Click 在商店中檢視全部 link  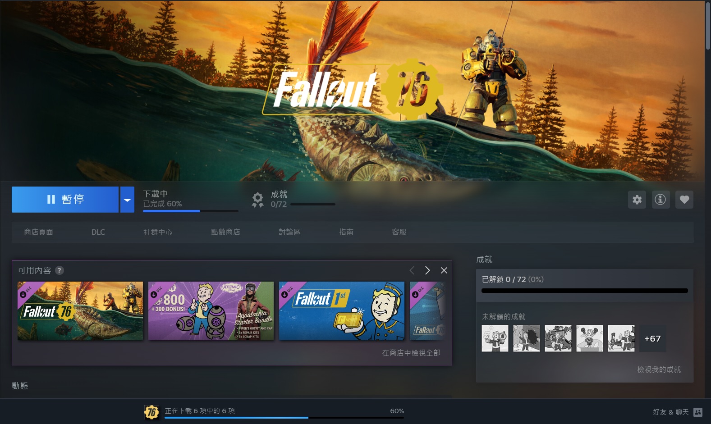click(x=411, y=353)
